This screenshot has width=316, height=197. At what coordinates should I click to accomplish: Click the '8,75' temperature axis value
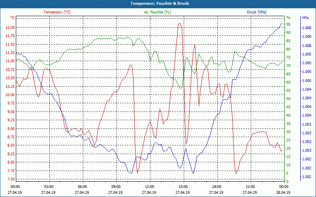(x=11, y=137)
